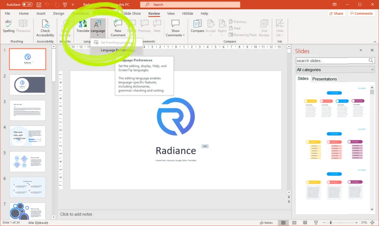The width and height of the screenshot is (379, 226).
Task: Click the search magnifier in Slides pane
Action: (x=371, y=61)
